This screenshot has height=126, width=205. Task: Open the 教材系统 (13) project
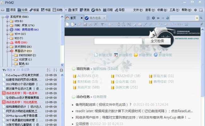(88, 82)
